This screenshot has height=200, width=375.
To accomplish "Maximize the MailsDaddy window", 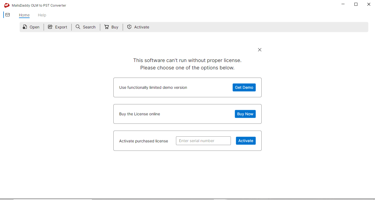I will [356, 4].
